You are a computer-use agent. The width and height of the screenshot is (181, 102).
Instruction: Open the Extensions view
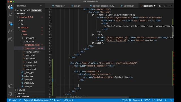click(x=10, y=39)
